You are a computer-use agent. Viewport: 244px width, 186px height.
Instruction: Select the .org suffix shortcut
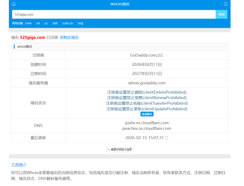point(80,23)
